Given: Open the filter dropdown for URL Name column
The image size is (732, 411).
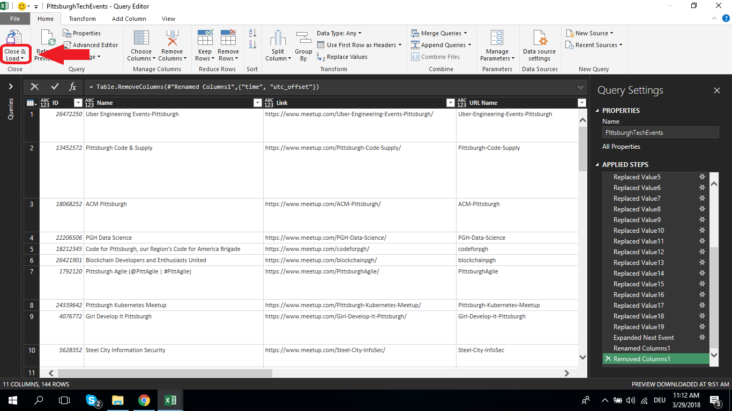Looking at the screenshot, I should [x=582, y=103].
